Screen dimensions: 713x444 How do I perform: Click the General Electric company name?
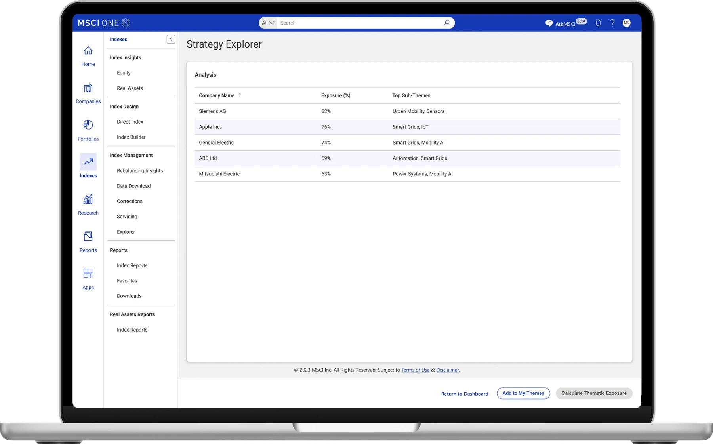[216, 143]
